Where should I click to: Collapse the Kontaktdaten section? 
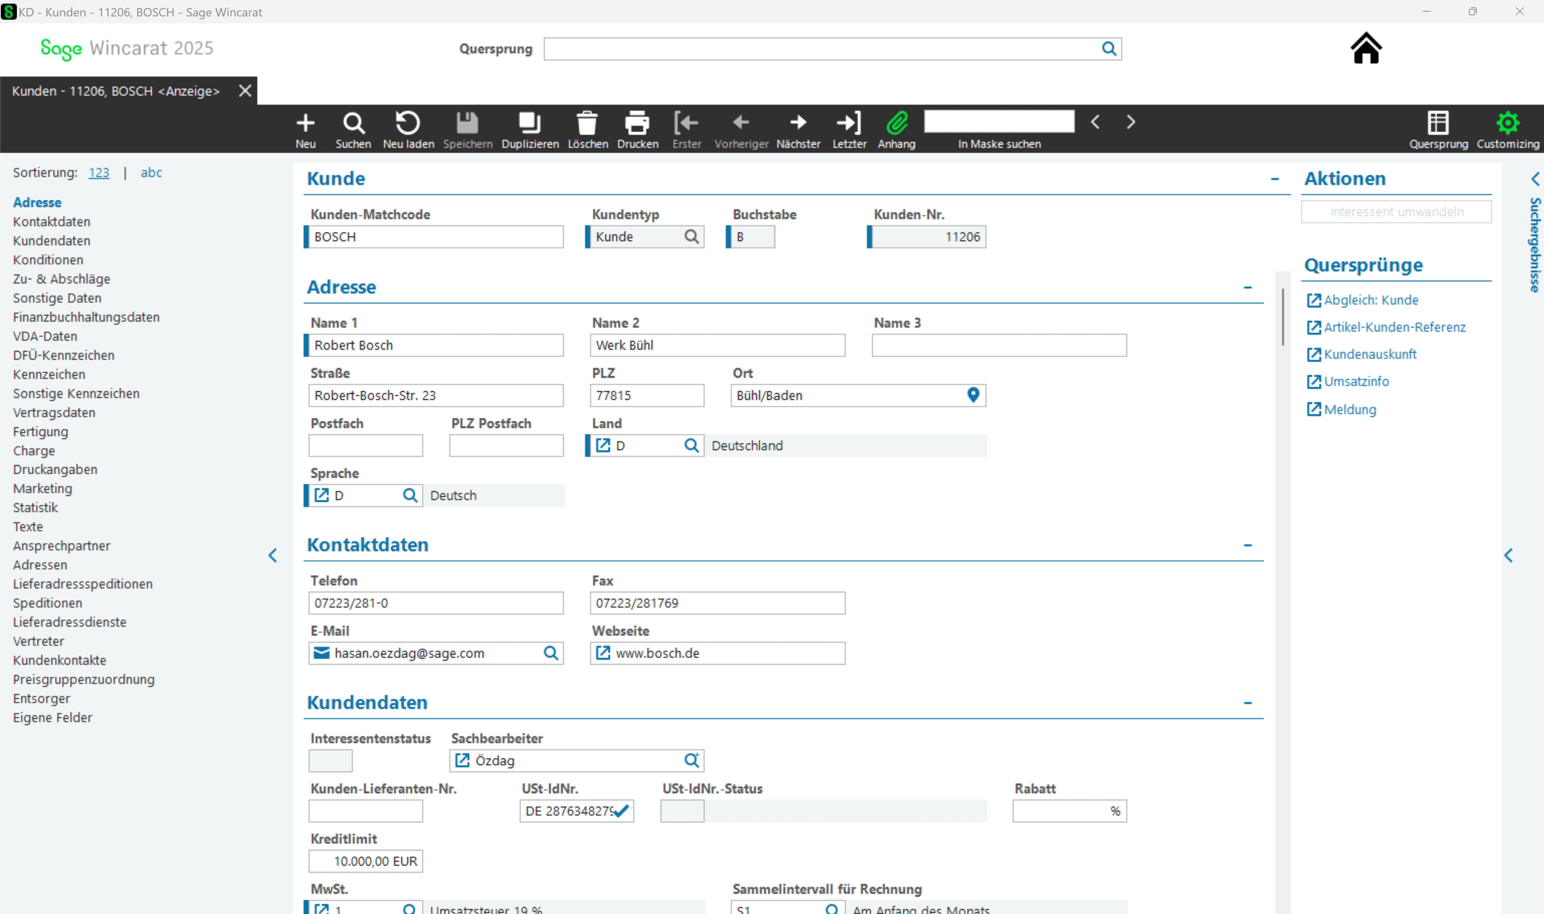pyautogui.click(x=1248, y=545)
